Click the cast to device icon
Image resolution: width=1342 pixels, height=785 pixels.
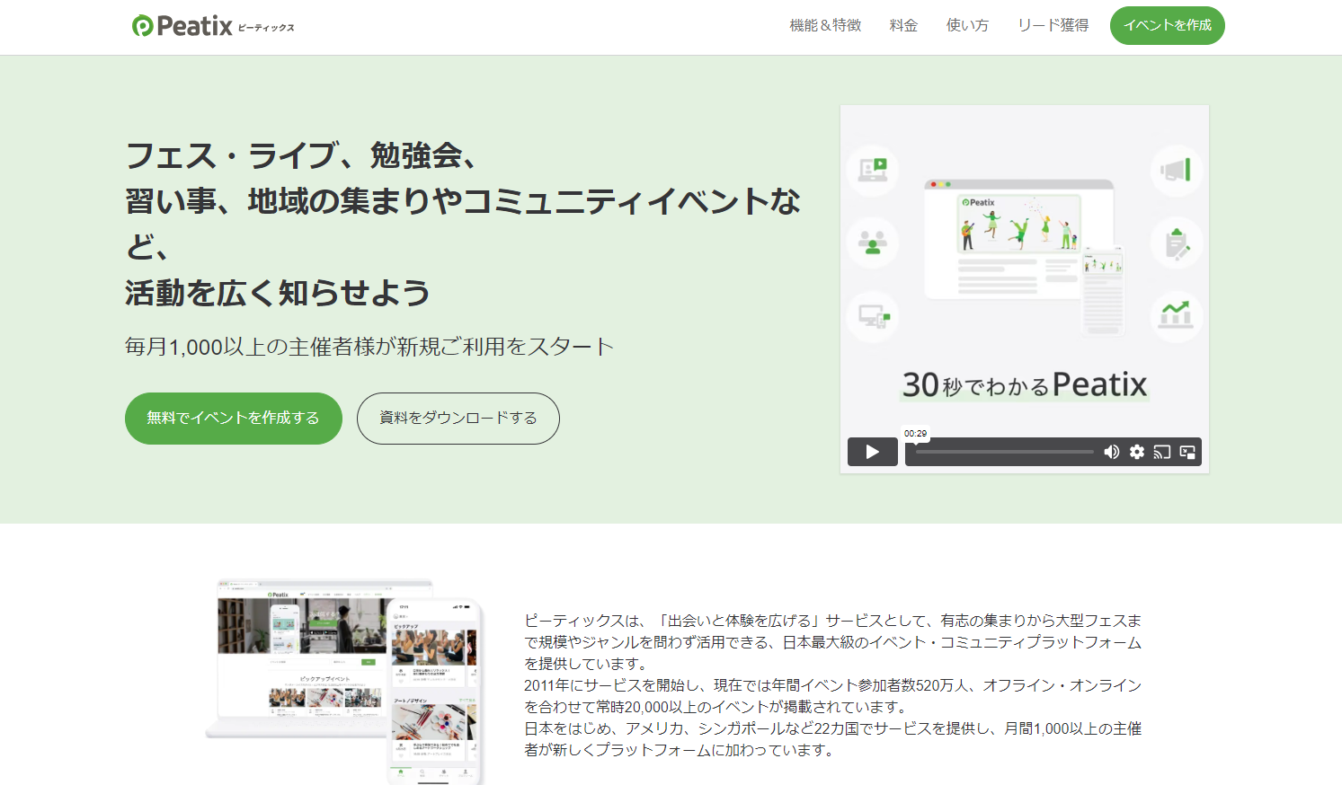tap(1162, 452)
